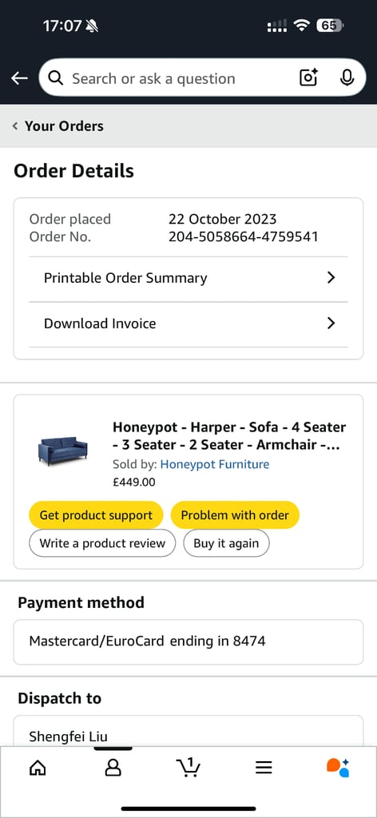Click Buy it again button

[x=226, y=543]
